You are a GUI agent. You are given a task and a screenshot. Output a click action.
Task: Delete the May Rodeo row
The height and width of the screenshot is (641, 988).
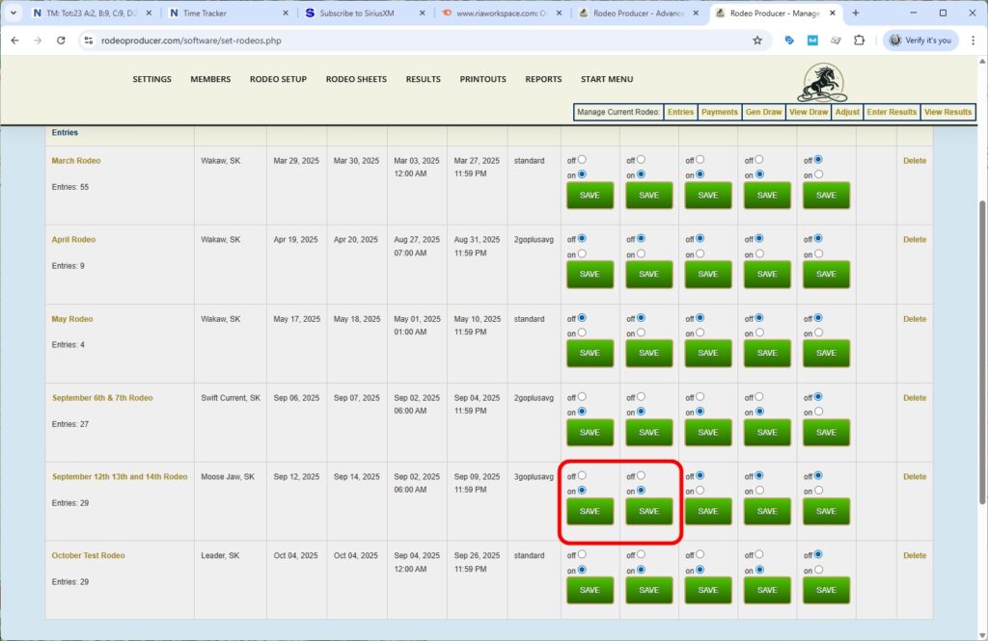914,319
